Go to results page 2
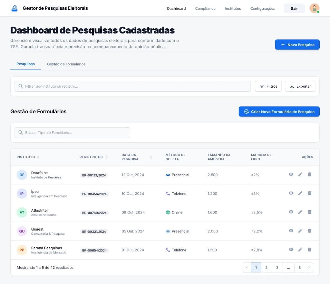 pos(266,268)
